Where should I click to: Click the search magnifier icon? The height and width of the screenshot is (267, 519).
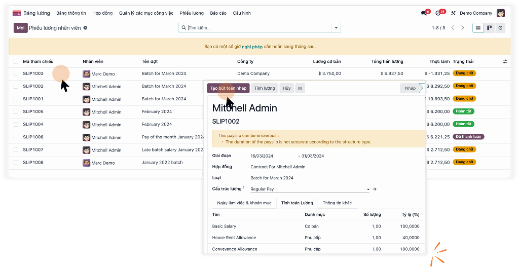(183, 28)
